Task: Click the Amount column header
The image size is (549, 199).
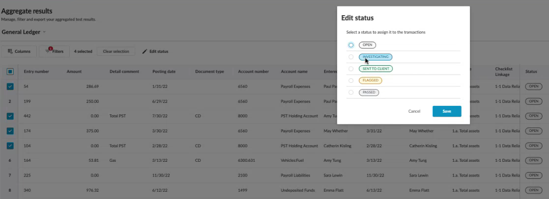Action: pyautogui.click(x=74, y=72)
